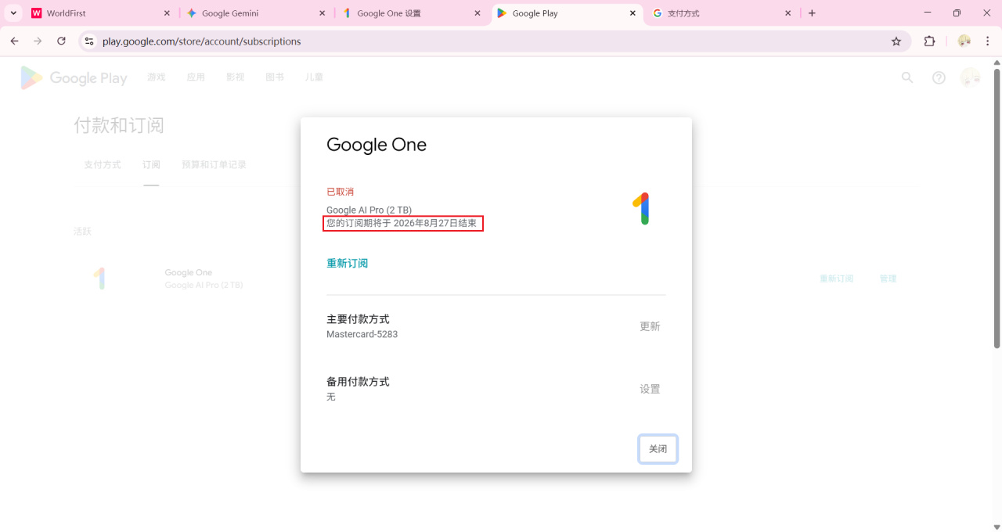
Task: Click the 关闭 button in dialog
Action: [658, 449]
